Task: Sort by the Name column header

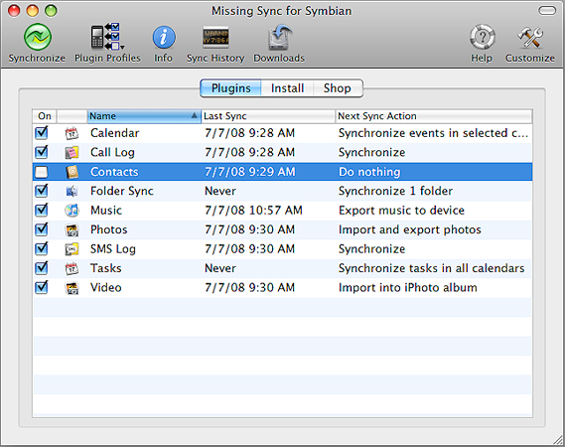Action: click(x=144, y=116)
